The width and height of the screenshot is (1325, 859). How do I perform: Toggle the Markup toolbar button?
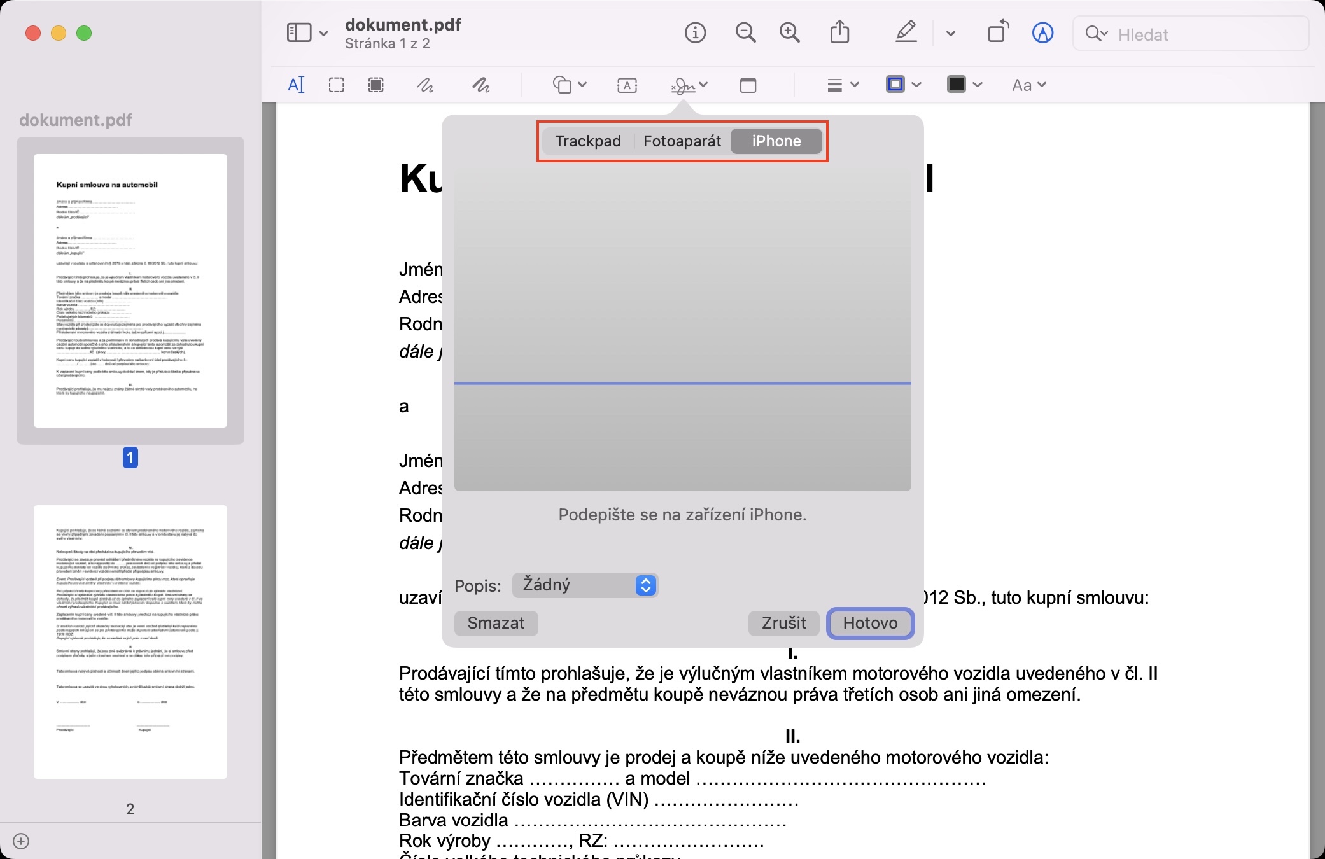click(x=1042, y=32)
